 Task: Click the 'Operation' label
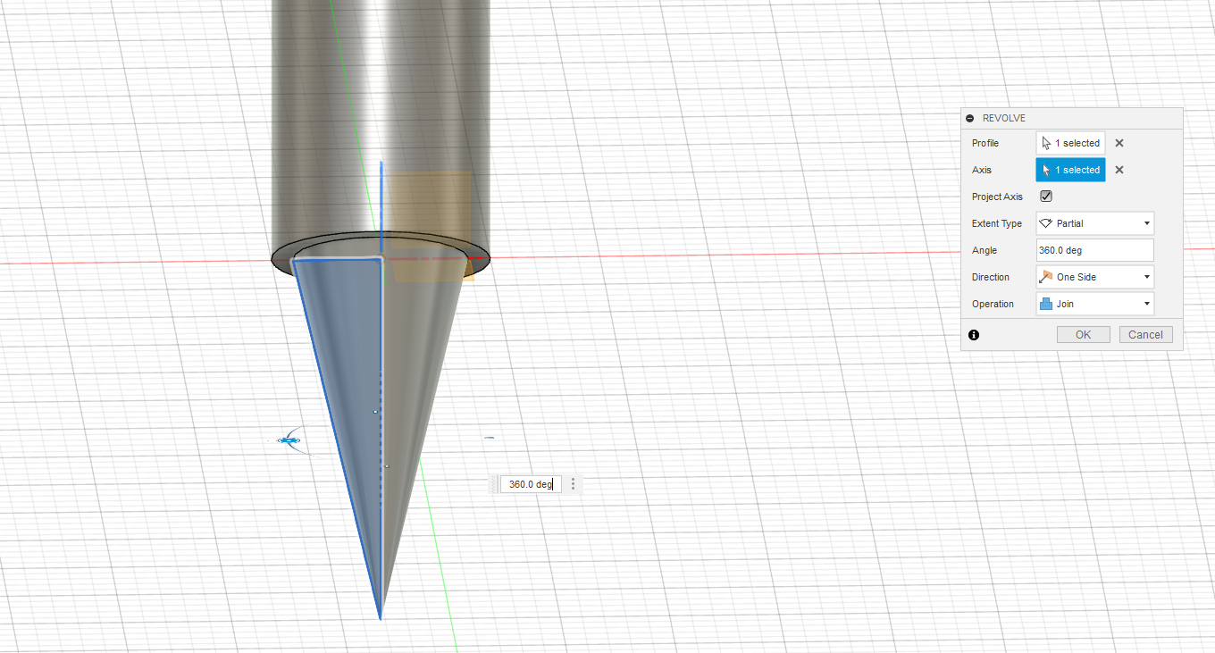point(993,304)
